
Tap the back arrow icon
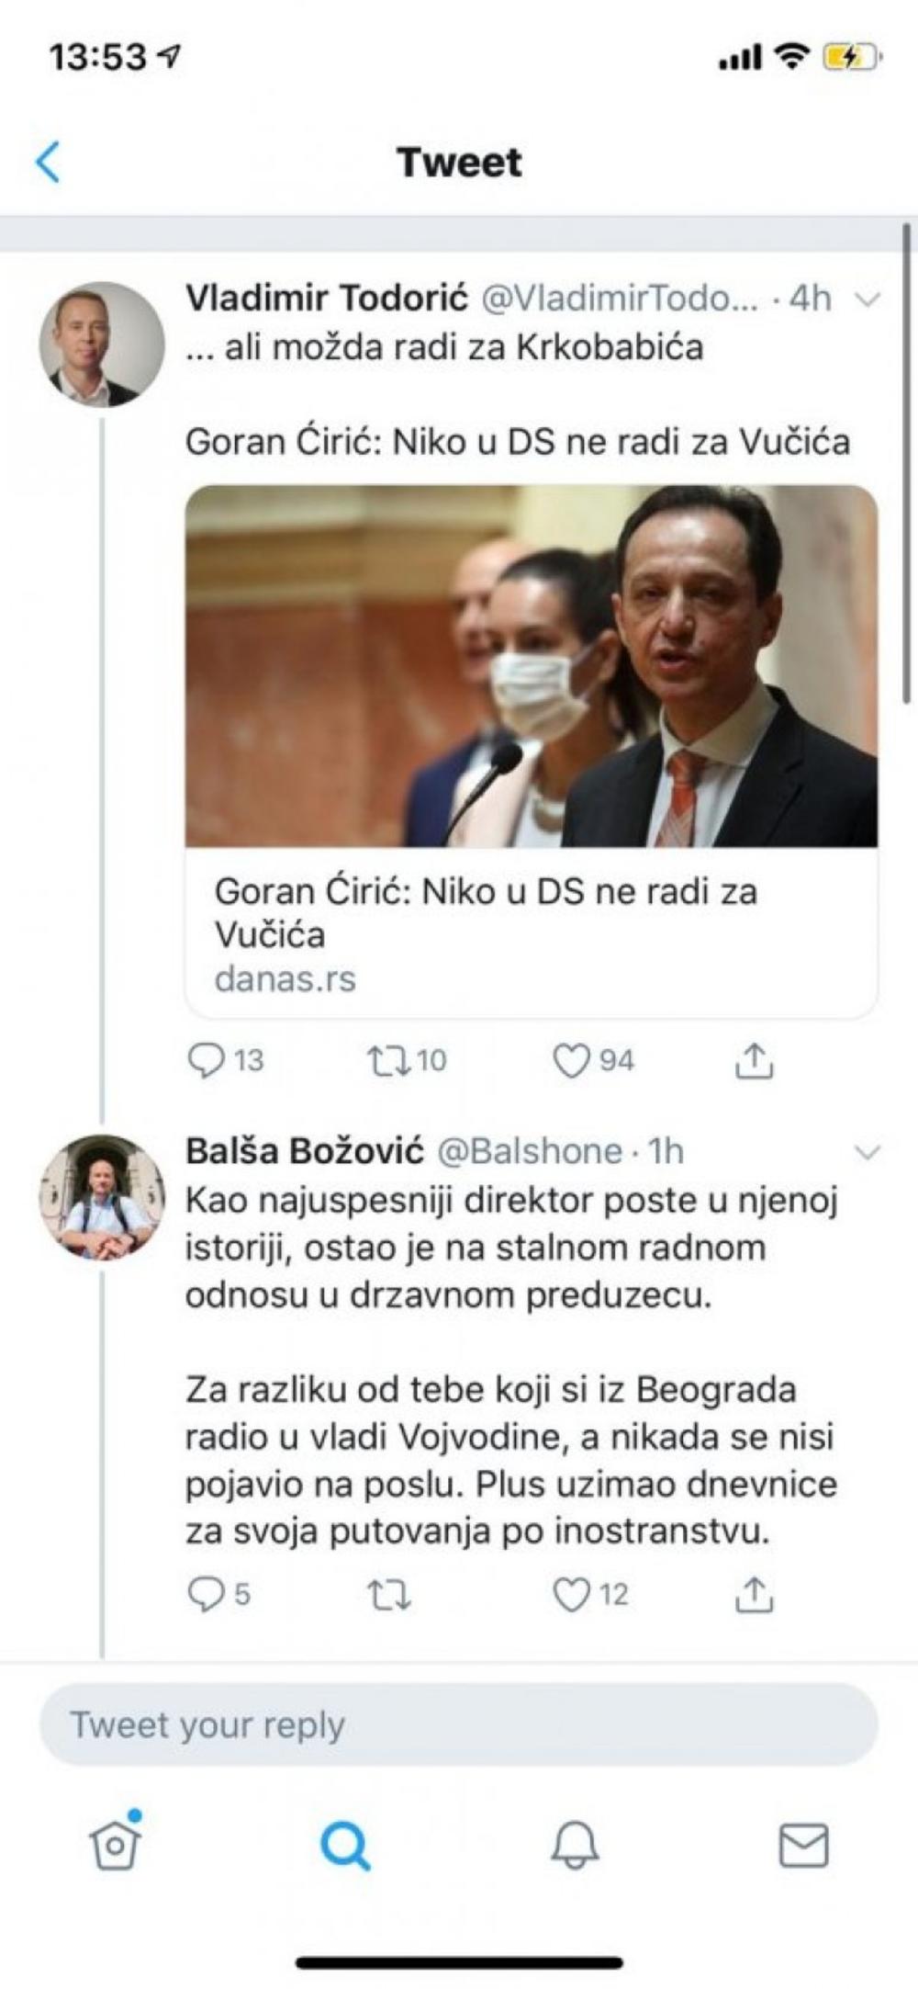click(x=48, y=163)
